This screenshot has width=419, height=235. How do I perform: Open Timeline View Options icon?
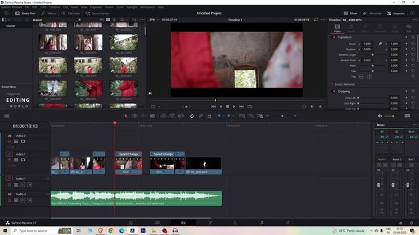coord(7,116)
